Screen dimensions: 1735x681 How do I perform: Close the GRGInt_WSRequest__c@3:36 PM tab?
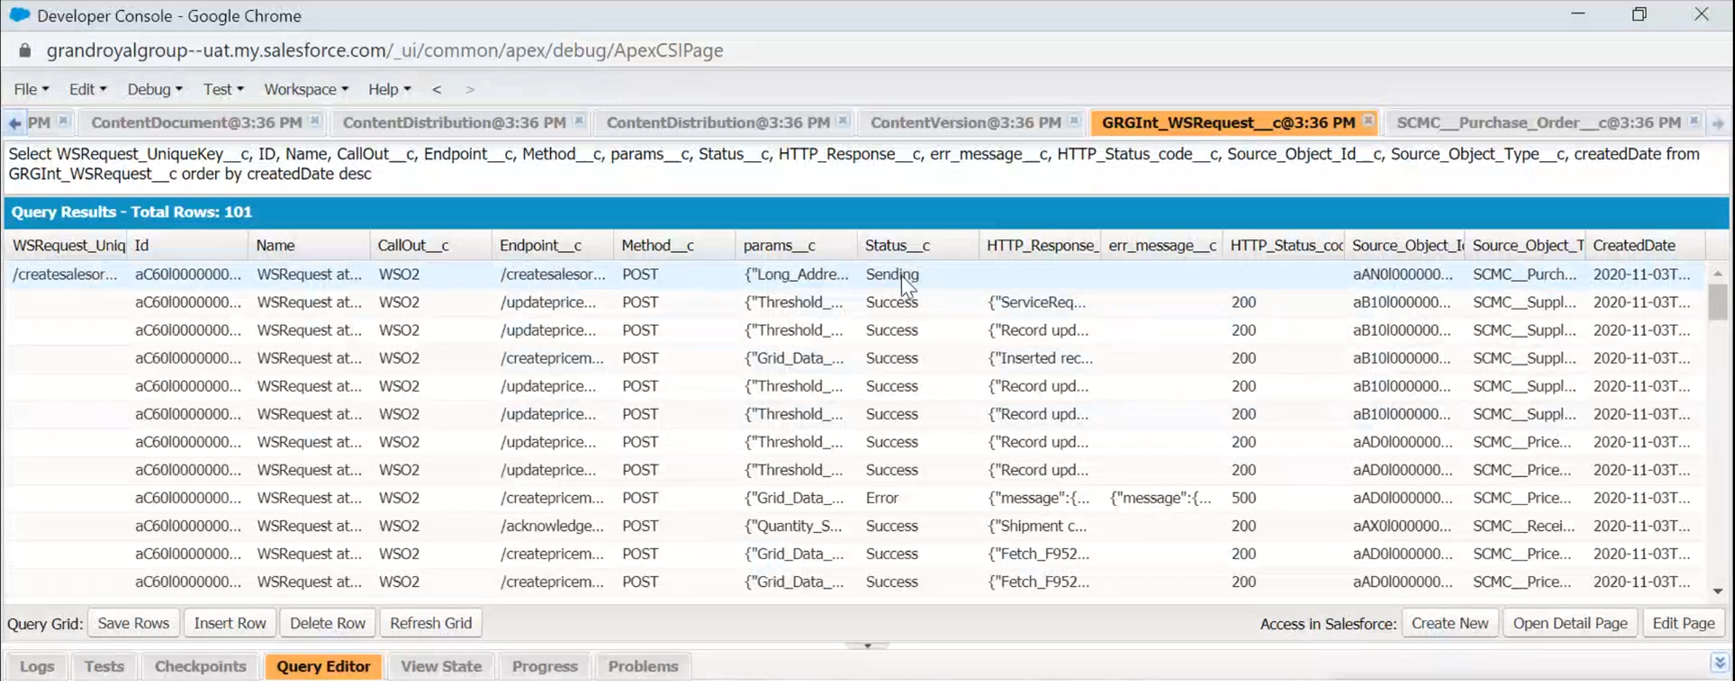1368,121
